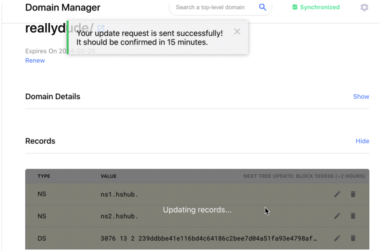Focus the top-level domain search field

click(210, 7)
